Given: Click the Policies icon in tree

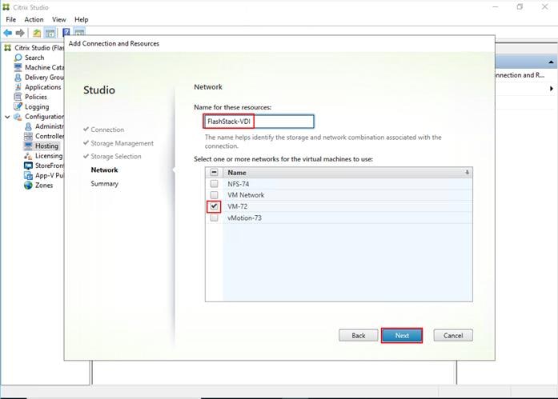Looking at the screenshot, I should click(x=18, y=97).
